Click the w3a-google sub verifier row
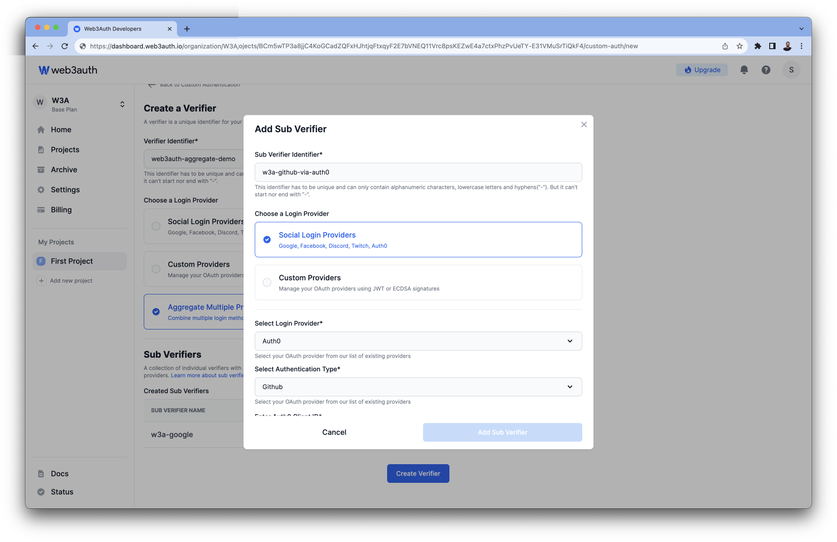The width and height of the screenshot is (837, 542). pyautogui.click(x=194, y=435)
